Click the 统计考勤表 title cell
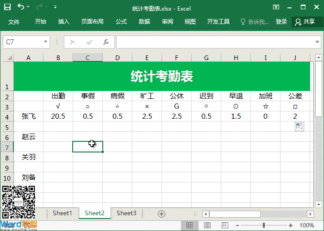324x231 pixels. pyautogui.click(x=162, y=76)
